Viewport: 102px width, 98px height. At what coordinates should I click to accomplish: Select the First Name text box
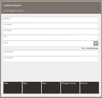pos(51,32)
